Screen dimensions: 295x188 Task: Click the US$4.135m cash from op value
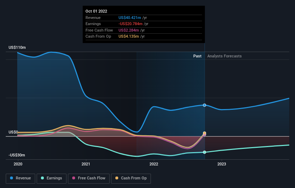tap(129, 37)
